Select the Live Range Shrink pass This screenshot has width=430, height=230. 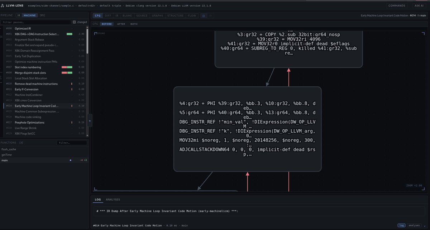pyautogui.click(x=44, y=128)
